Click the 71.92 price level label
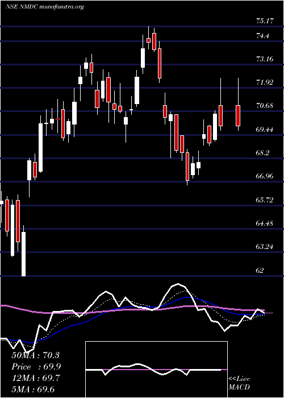 tap(265, 82)
